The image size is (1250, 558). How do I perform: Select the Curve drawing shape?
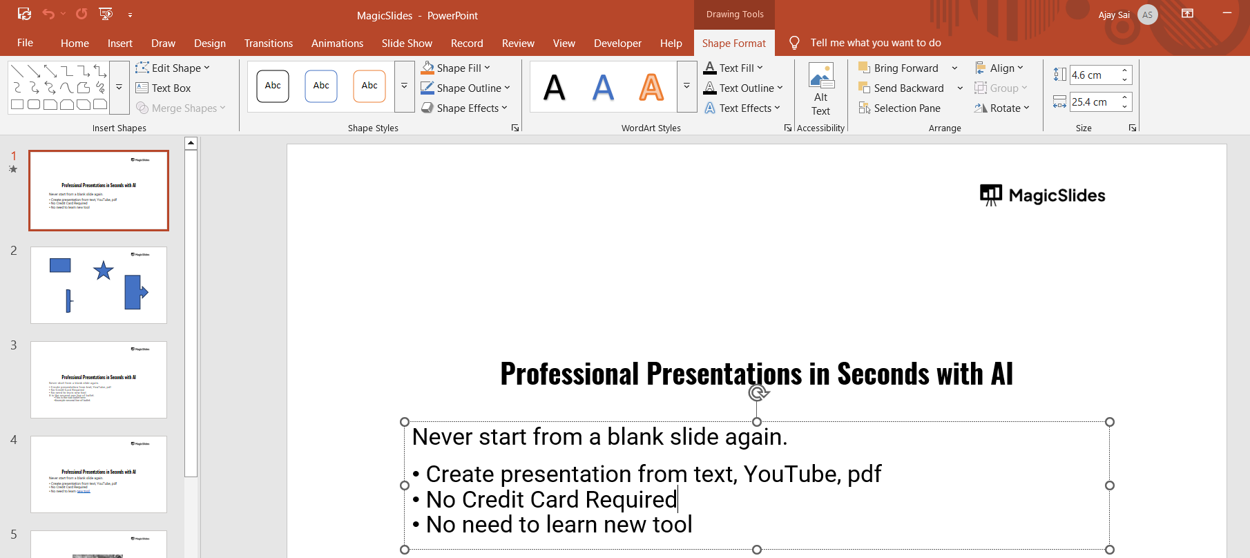[67, 88]
